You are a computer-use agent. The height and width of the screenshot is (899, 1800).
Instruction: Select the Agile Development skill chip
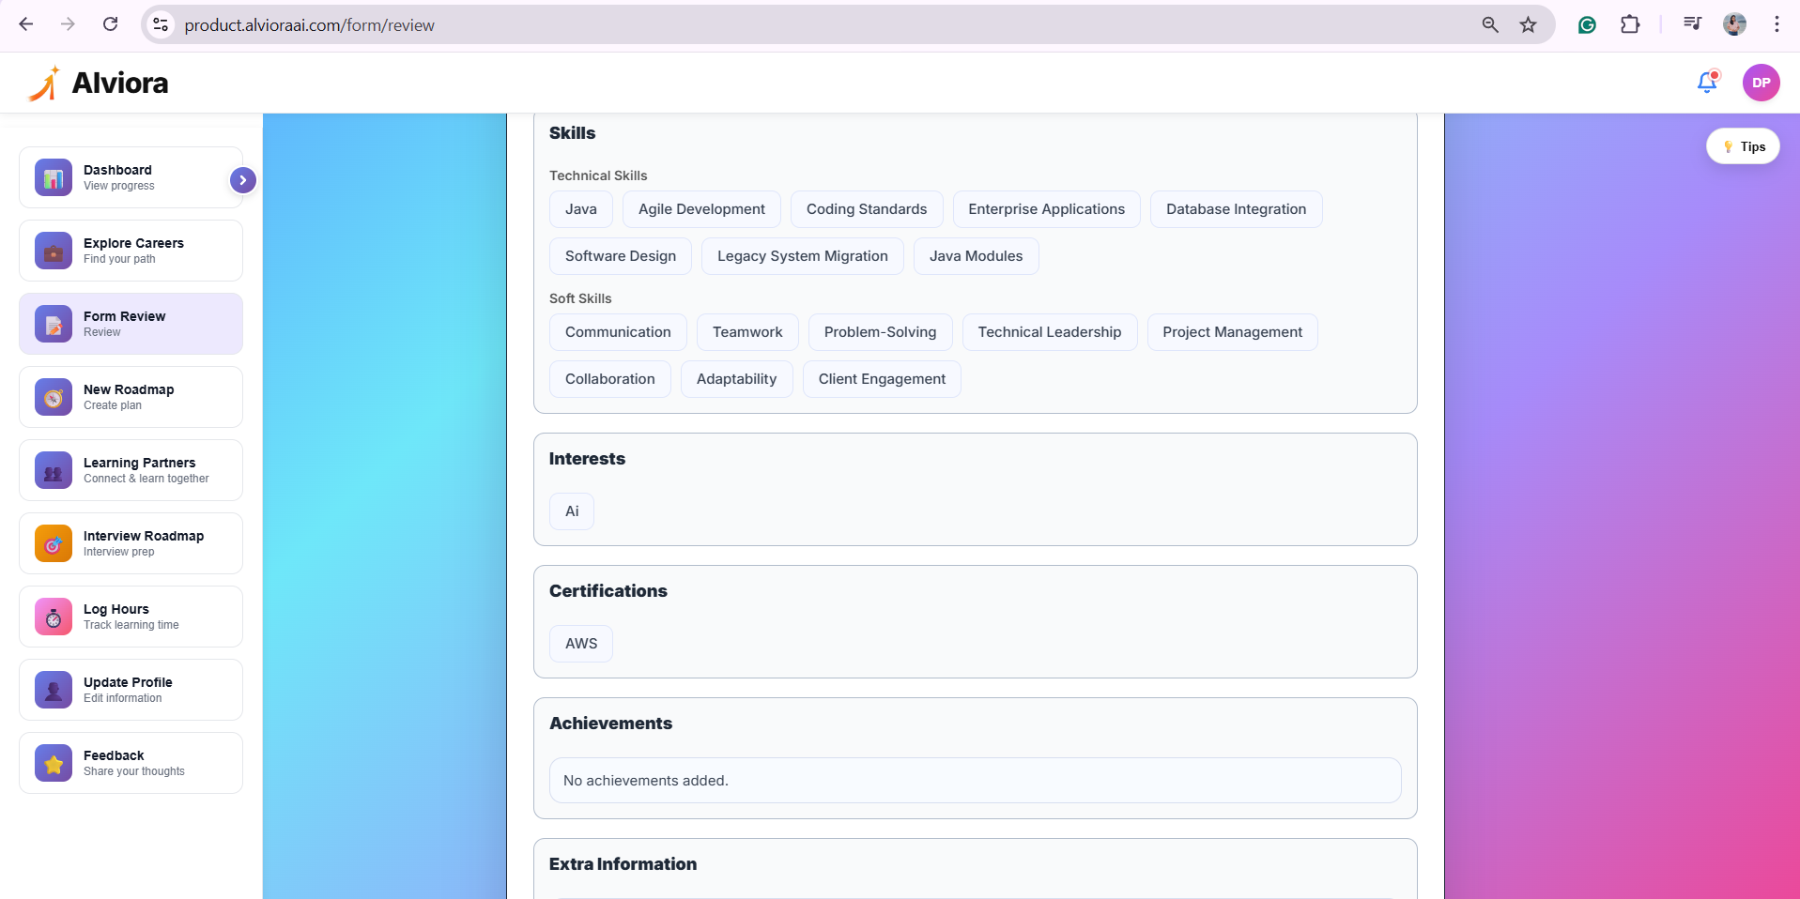pos(701,209)
